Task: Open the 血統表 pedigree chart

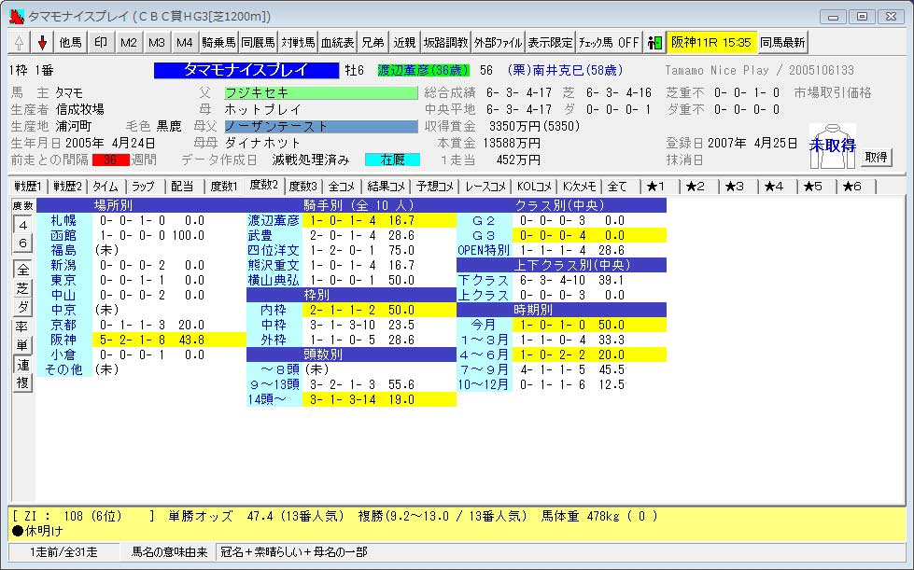Action: pyautogui.click(x=337, y=43)
